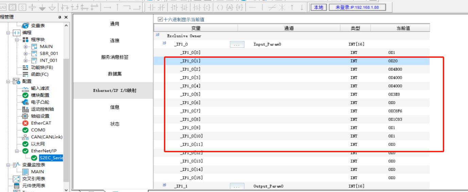This screenshot has width=468, height=192.
Task: Insert a normally closed contact
Action: 161,7
